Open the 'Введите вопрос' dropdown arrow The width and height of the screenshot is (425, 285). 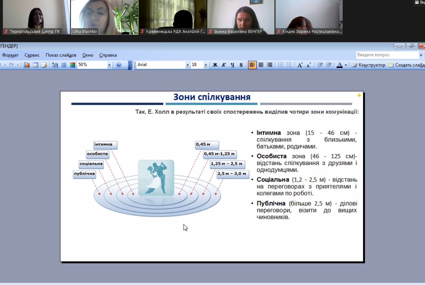tap(421, 55)
